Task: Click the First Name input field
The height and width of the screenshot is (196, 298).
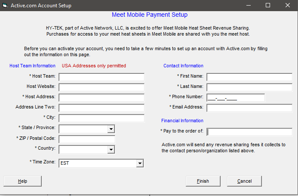Action: pyautogui.click(x=249, y=77)
